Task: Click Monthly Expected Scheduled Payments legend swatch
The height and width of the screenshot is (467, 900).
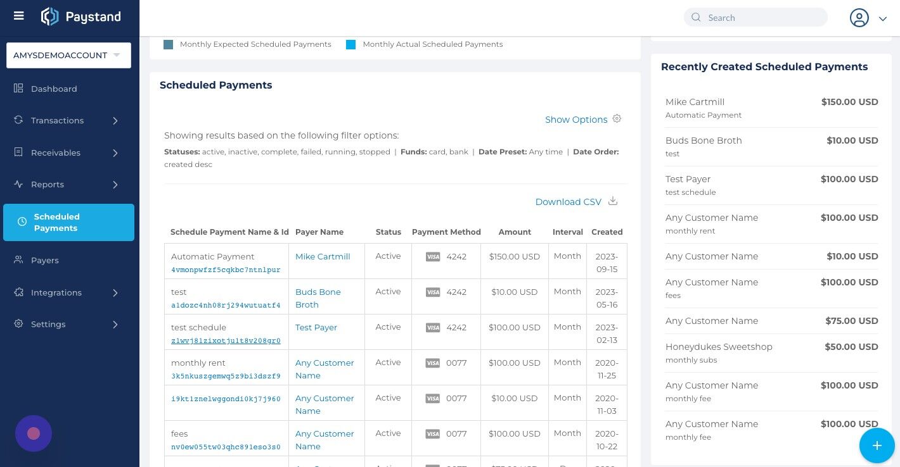Action: (168, 44)
